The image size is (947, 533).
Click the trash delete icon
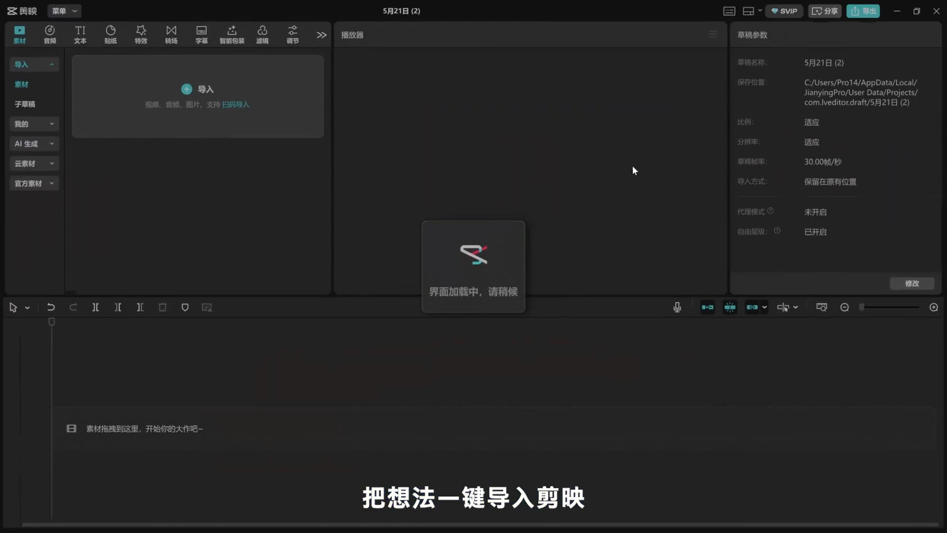[x=163, y=307]
